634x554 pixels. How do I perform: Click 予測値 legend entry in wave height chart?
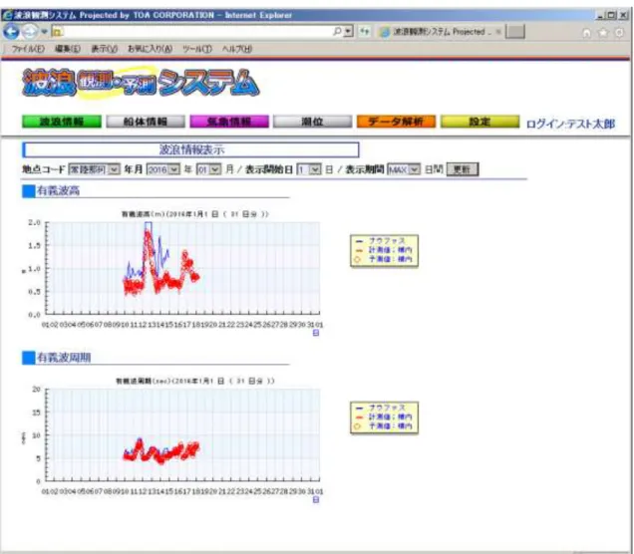point(384,259)
